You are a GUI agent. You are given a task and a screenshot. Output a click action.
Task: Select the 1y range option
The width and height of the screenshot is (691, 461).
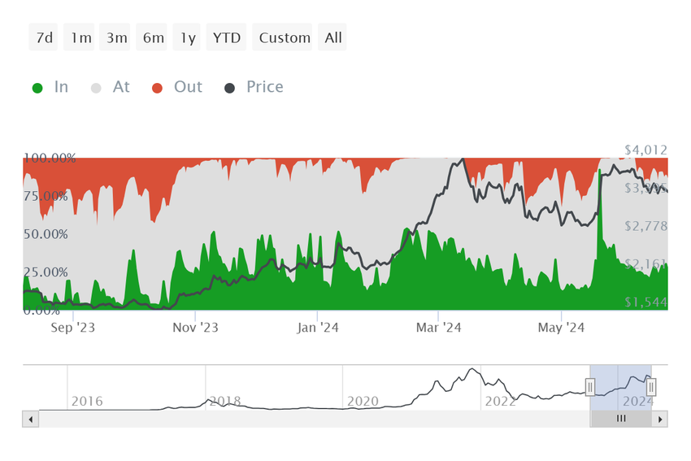[x=186, y=37]
